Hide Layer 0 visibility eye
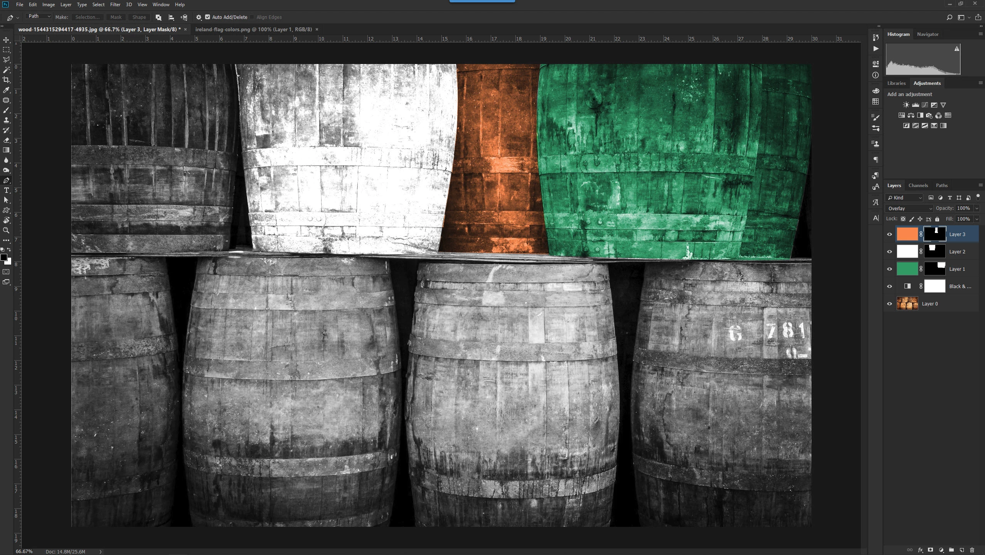 click(x=889, y=304)
